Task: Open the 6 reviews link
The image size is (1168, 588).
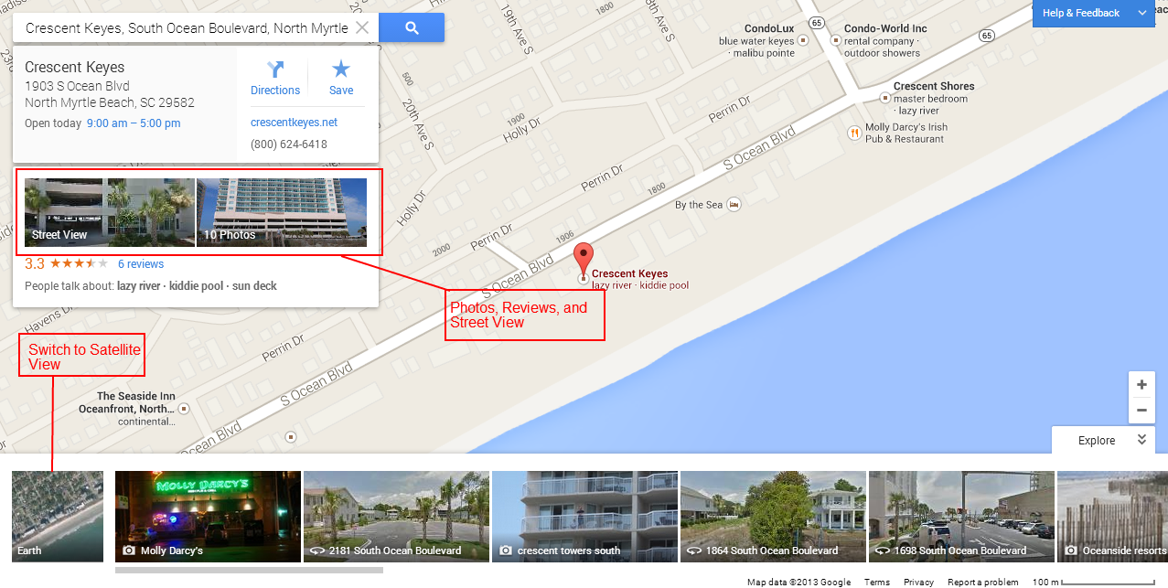Action: tap(141, 264)
